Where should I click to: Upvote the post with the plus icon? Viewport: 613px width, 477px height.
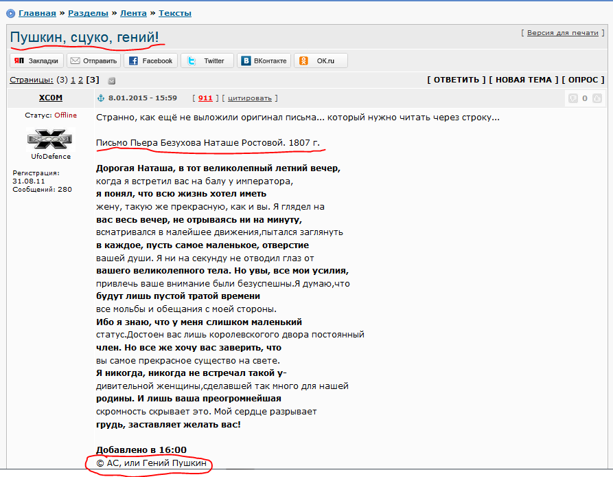click(x=597, y=98)
